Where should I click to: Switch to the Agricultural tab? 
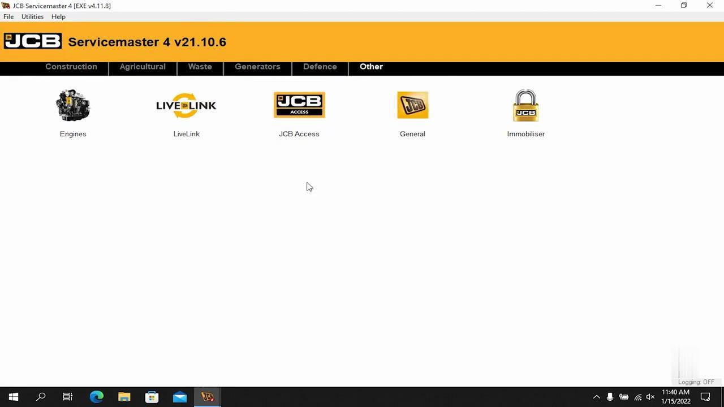(143, 67)
